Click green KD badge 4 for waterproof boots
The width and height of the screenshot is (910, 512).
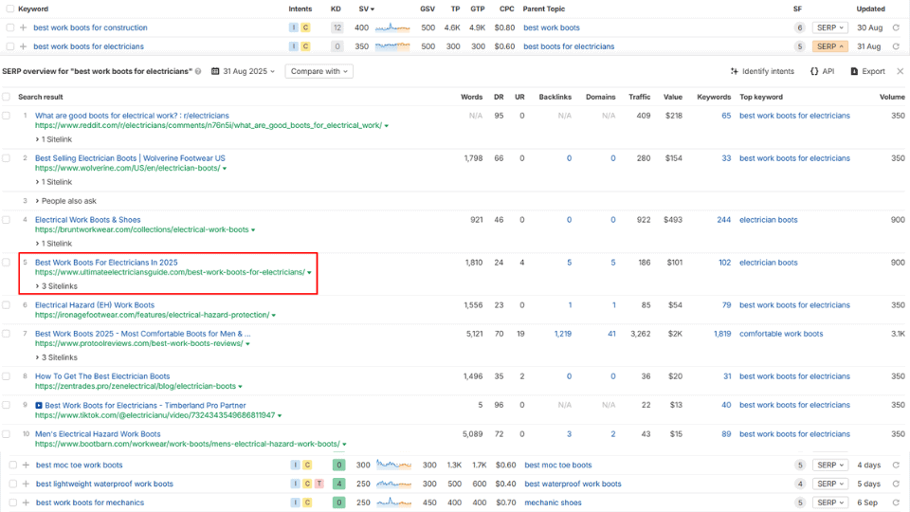point(339,484)
